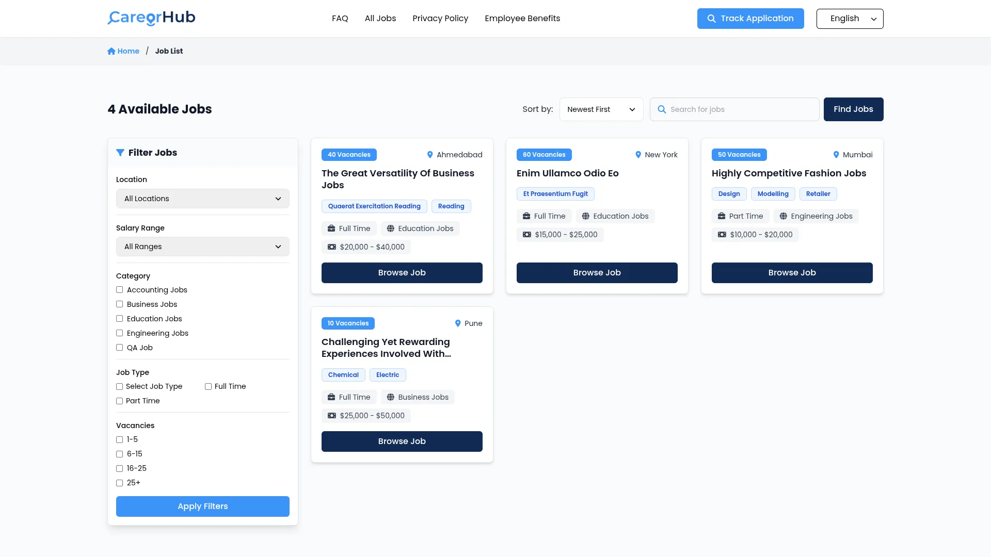The image size is (991, 557).
Task: Click the briefcase icon on the Part Time tag
Action: point(722,216)
